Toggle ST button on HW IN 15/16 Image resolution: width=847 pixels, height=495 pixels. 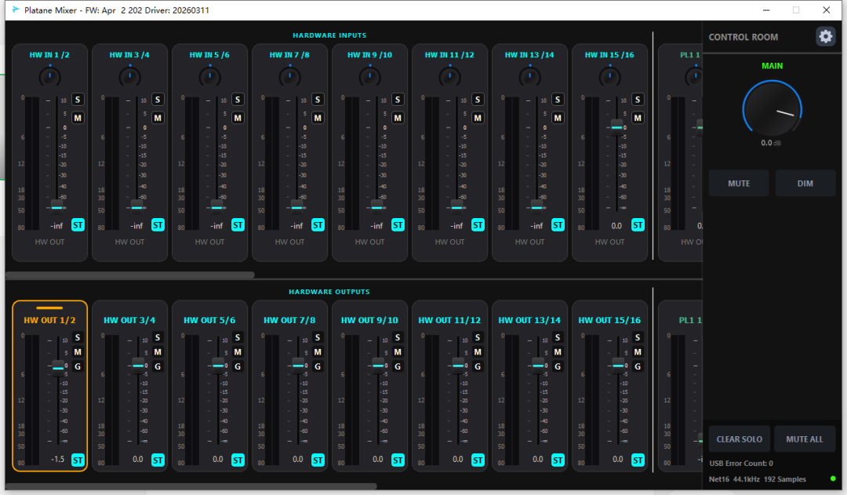pyautogui.click(x=638, y=225)
